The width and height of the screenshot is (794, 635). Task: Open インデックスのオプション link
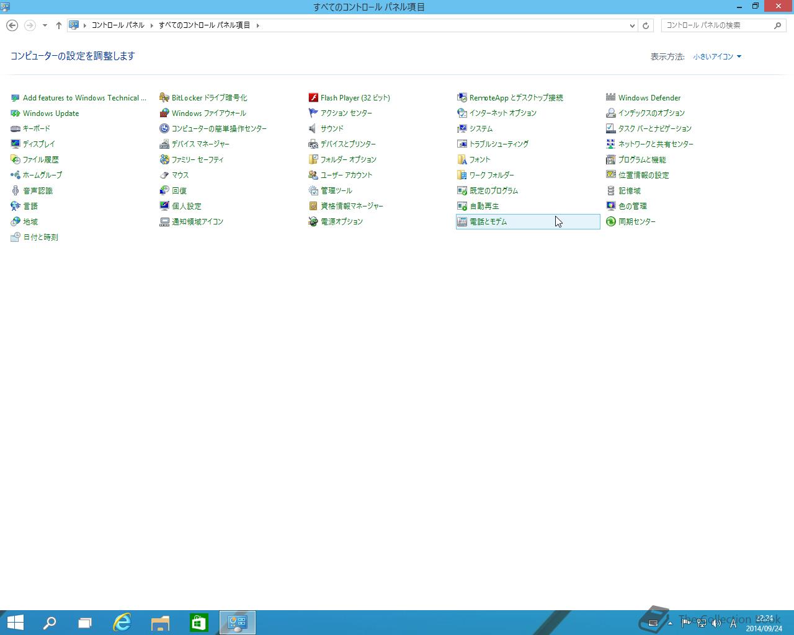point(651,113)
